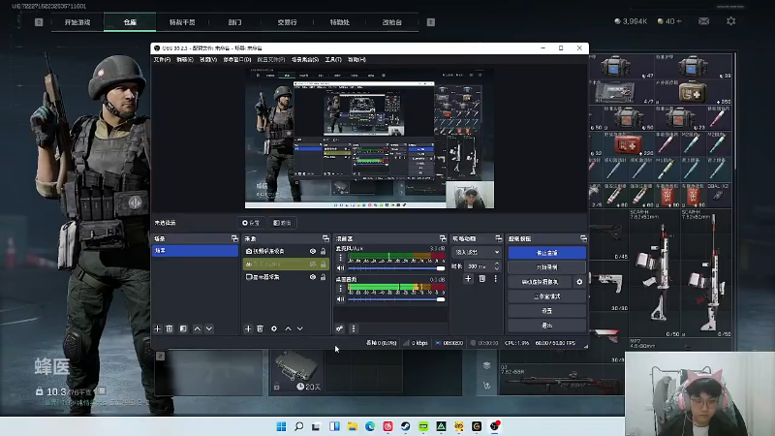Open the game's mail envelope icon
775x436 pixels.
coord(704,21)
